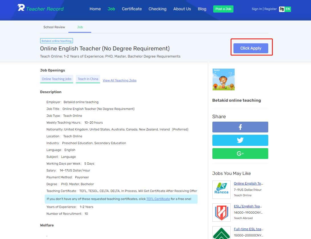Open About Us page
The image size is (311, 239).
click(182, 9)
